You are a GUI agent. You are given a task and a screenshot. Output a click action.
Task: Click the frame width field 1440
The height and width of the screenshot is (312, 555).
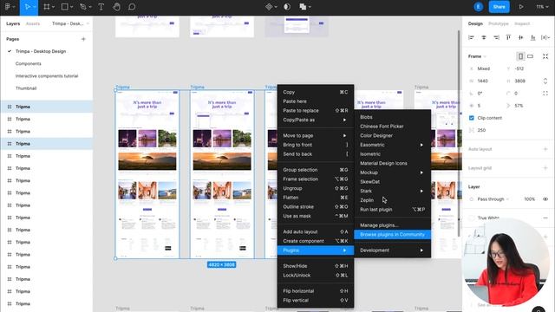tap(483, 81)
